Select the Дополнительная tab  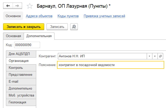click(x=39, y=36)
